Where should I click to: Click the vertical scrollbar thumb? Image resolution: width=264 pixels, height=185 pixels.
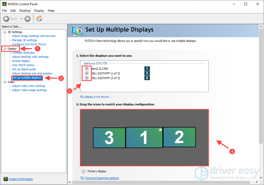coord(261,86)
